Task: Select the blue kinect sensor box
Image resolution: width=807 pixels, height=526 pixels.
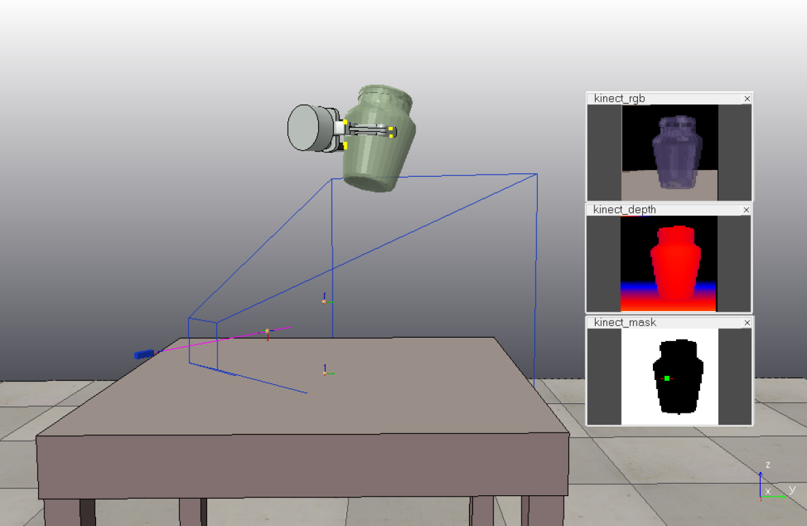Action: pyautogui.click(x=144, y=354)
